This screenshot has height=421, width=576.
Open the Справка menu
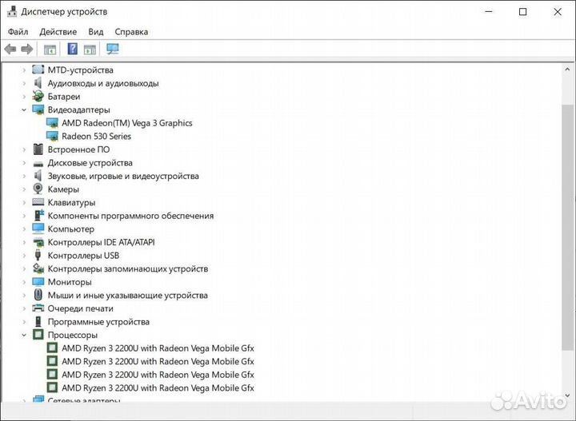click(131, 32)
